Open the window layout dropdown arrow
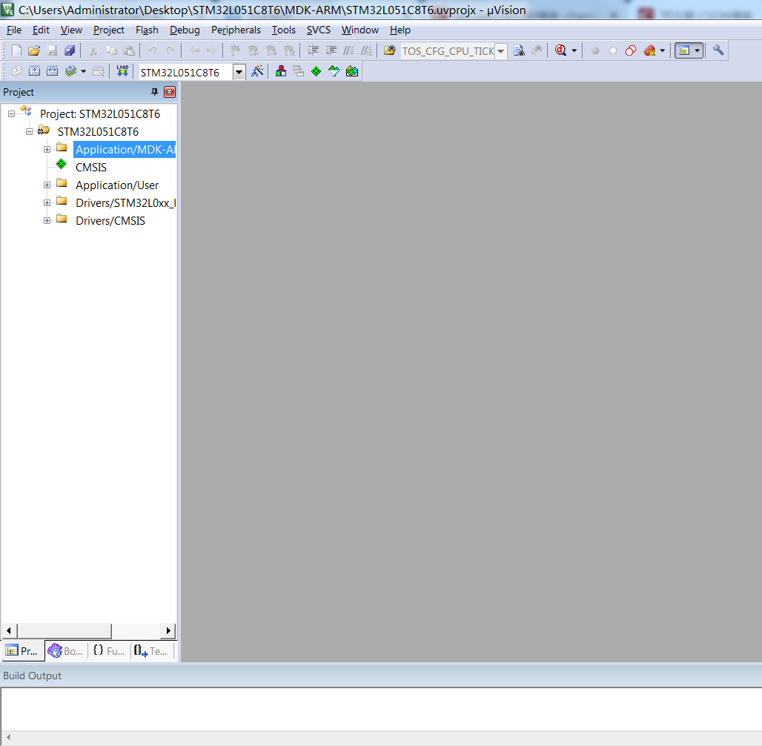The height and width of the screenshot is (746, 762). 698,50
